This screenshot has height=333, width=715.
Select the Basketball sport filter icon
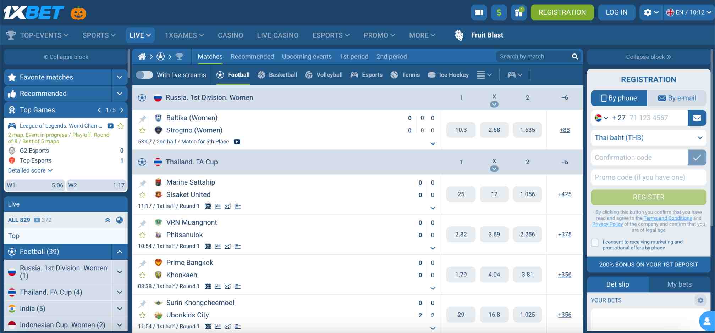click(x=262, y=75)
